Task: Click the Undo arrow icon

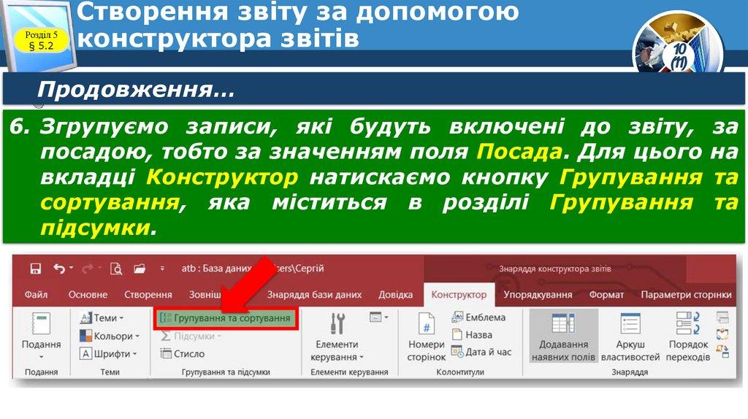Action: tap(59, 269)
